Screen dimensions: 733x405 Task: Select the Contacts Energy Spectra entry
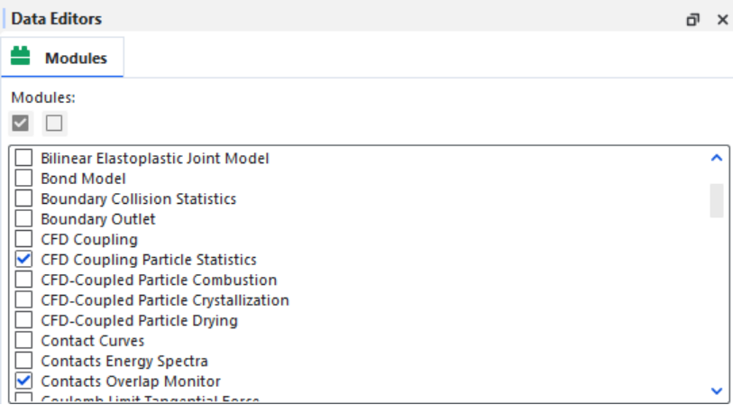pyautogui.click(x=124, y=361)
